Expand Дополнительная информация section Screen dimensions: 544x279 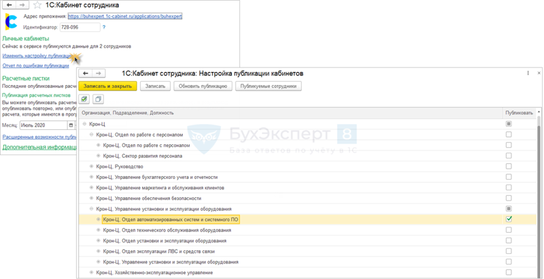pyautogui.click(x=39, y=147)
